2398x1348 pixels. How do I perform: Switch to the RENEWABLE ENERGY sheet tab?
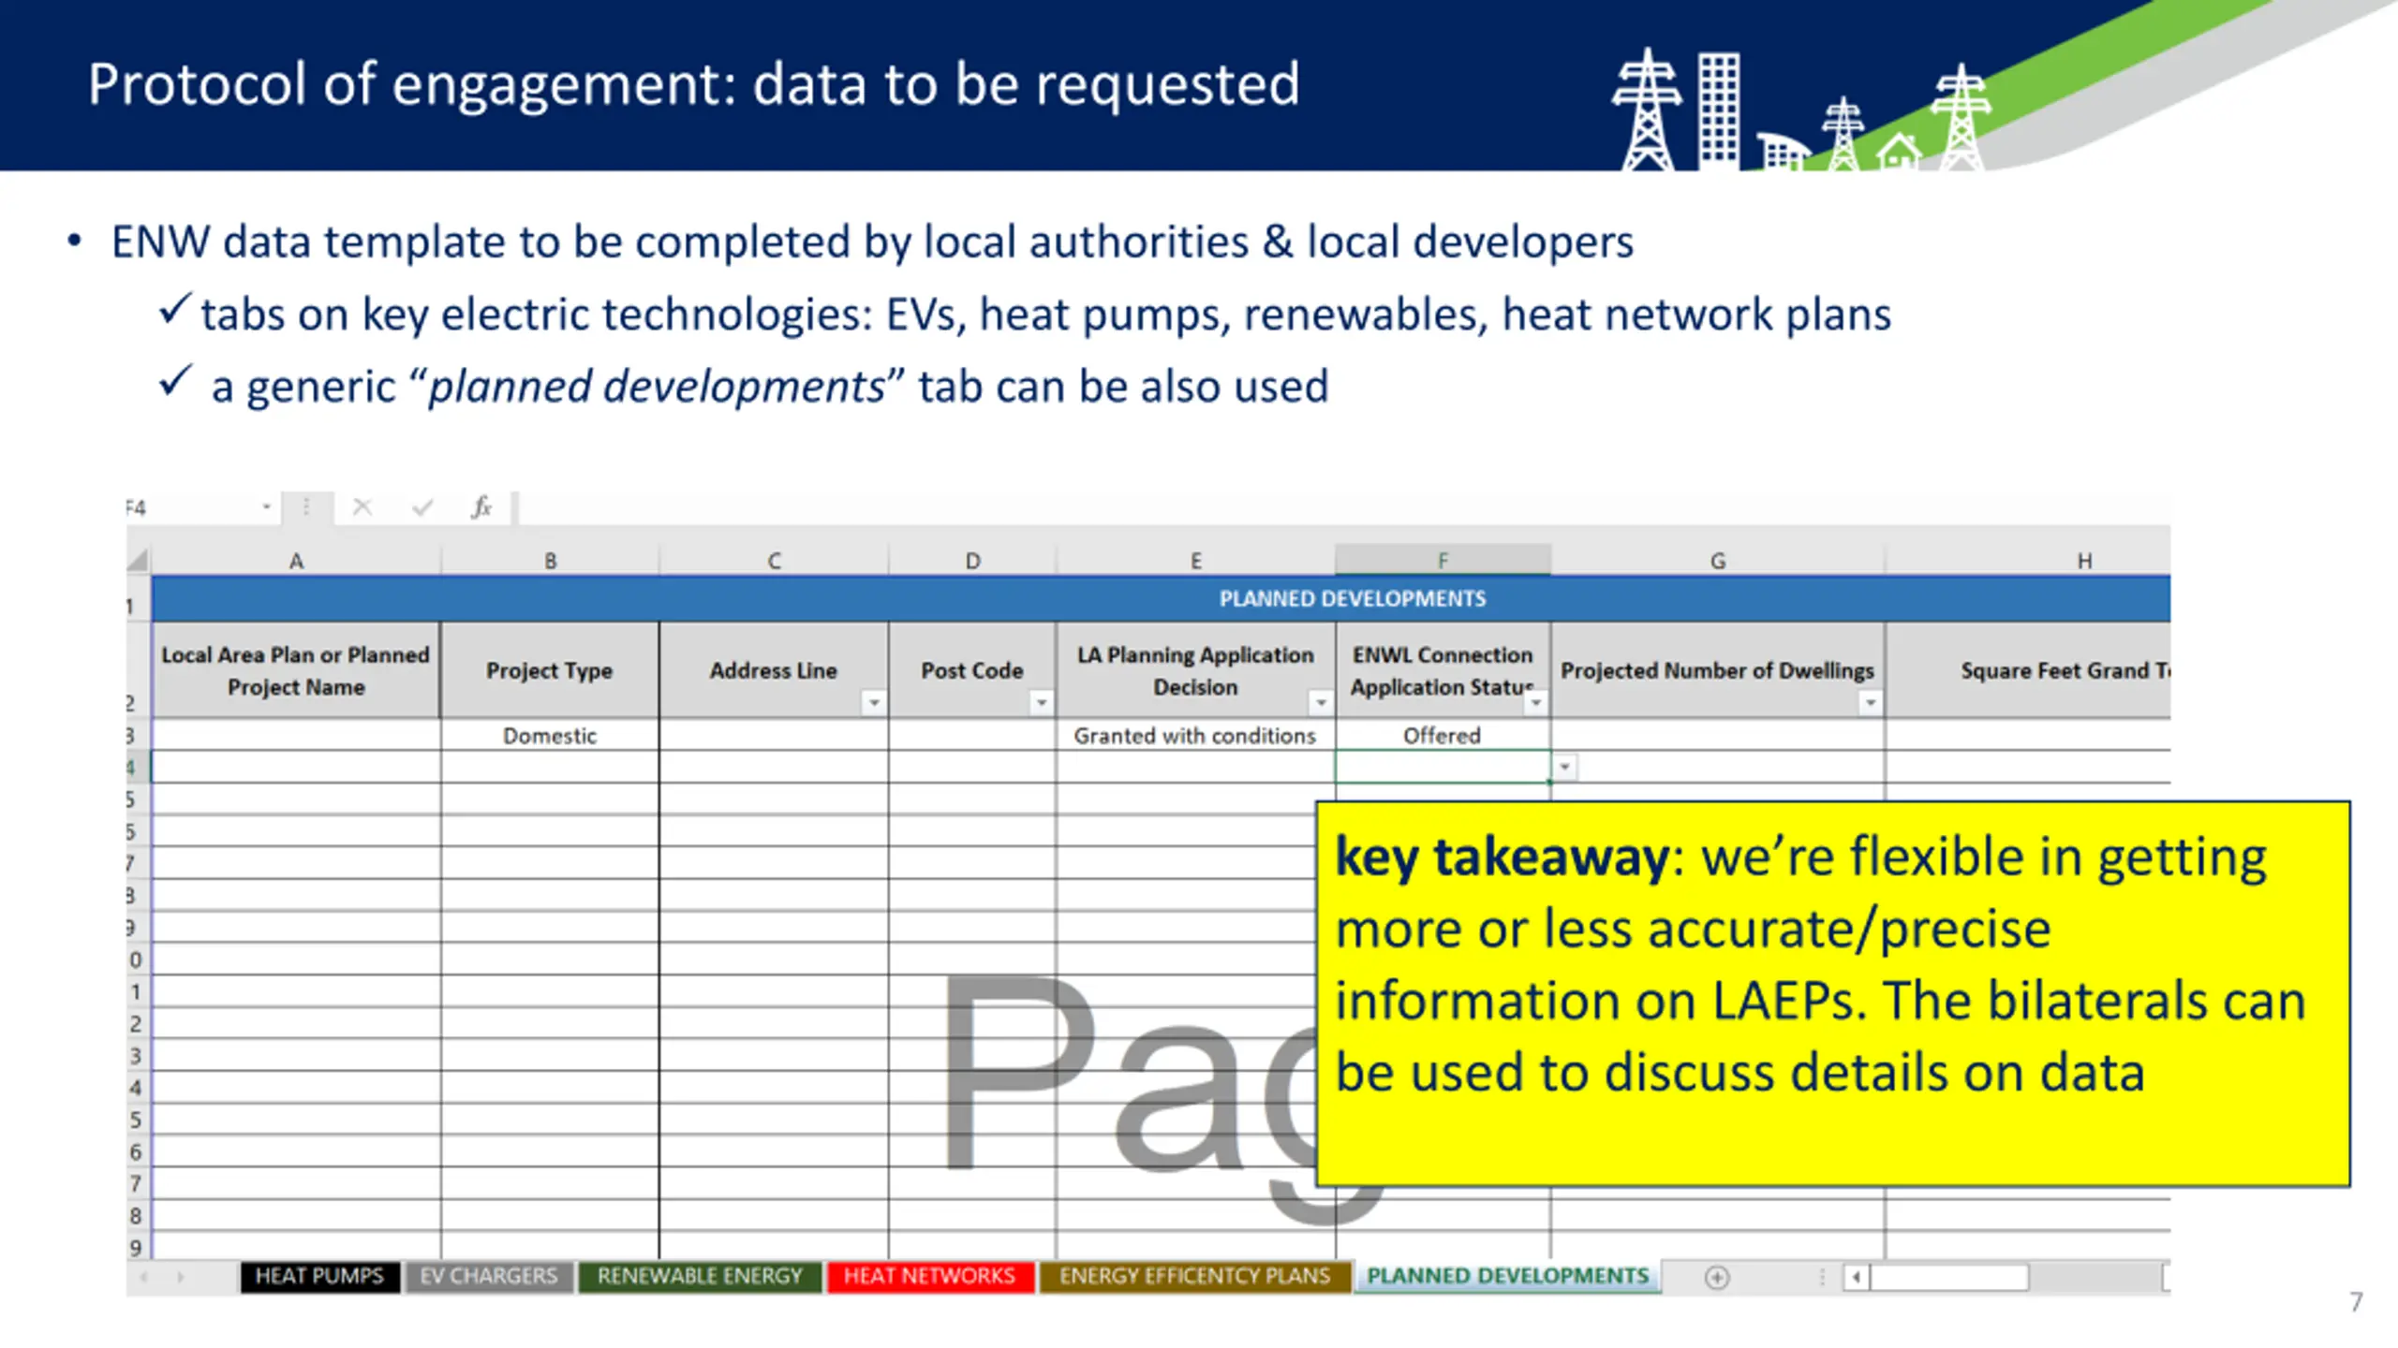(x=700, y=1276)
